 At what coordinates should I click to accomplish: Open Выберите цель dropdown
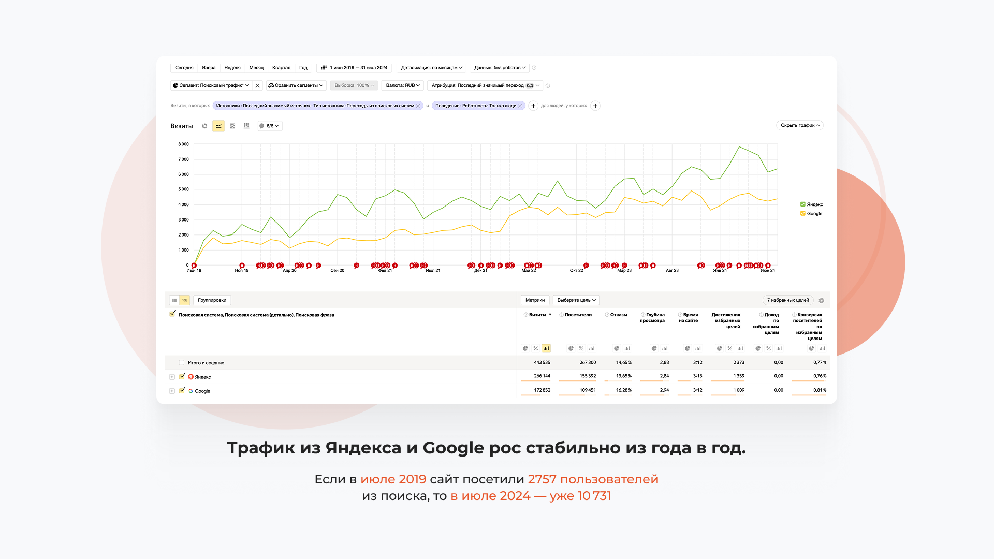point(576,300)
